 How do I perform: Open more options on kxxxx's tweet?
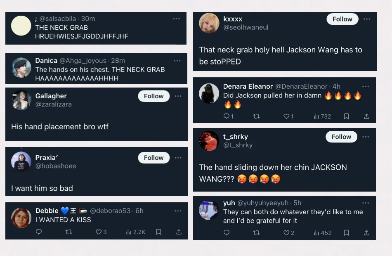point(366,19)
